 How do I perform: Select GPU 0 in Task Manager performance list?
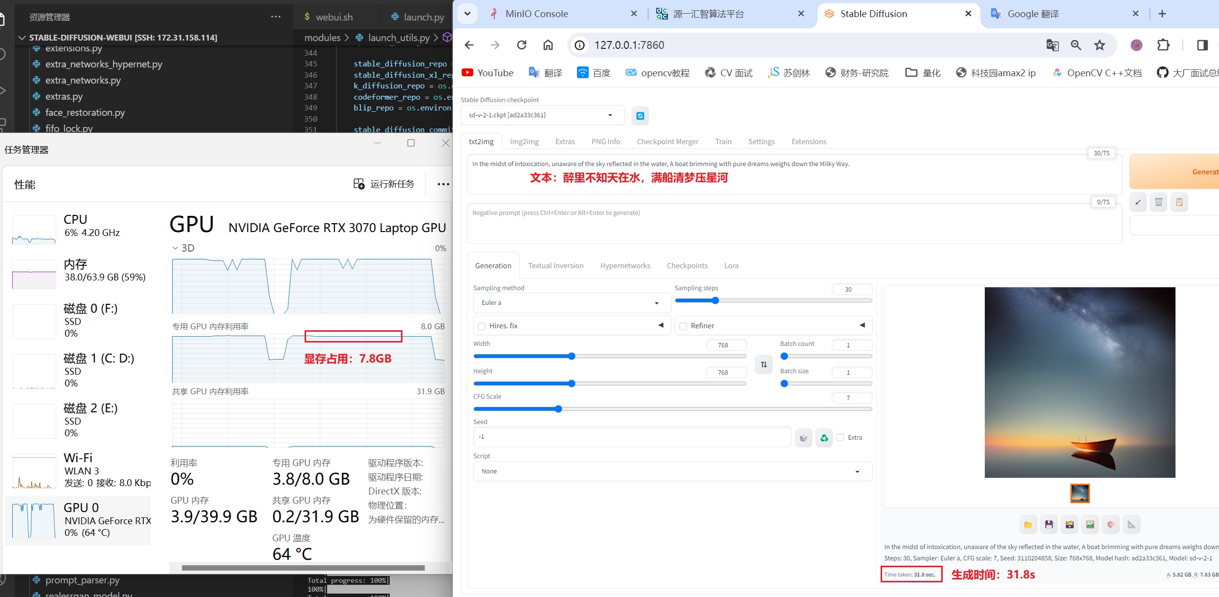(x=78, y=520)
